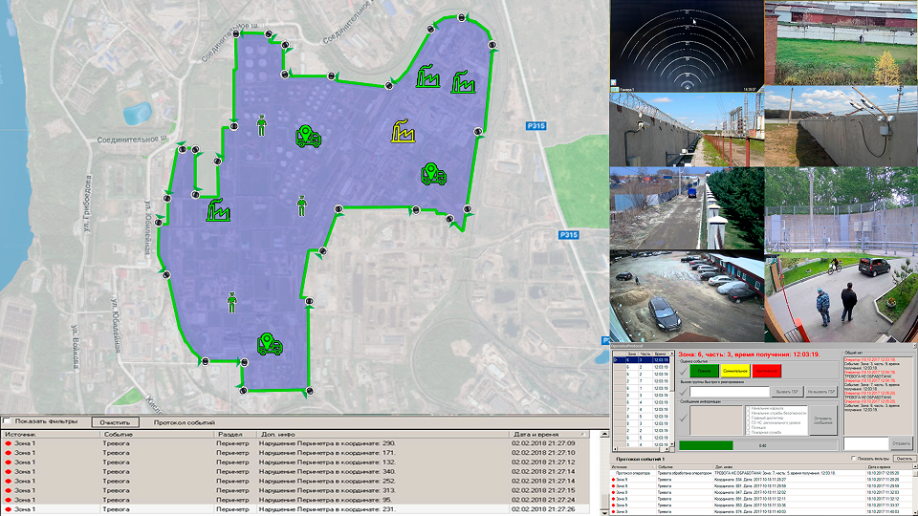
Task: Select the sensor marker at the perimeter's northernmost tip
Action: [x=461, y=17]
